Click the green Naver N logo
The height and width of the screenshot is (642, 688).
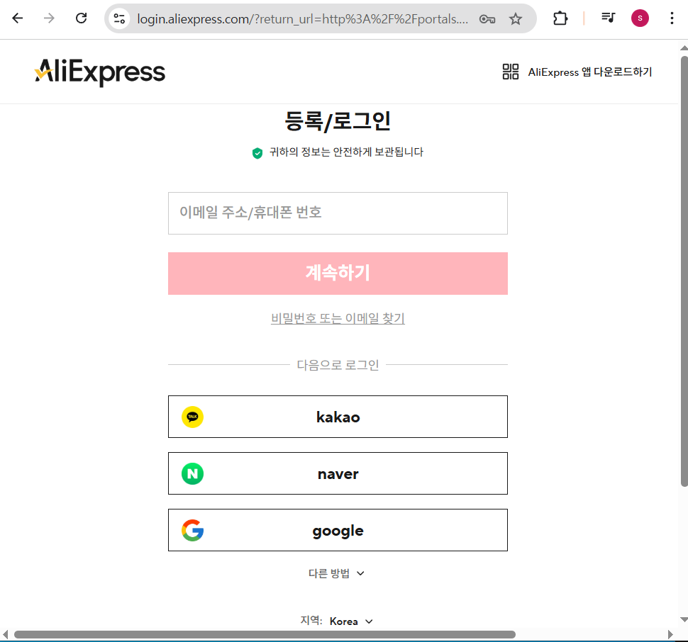[x=193, y=474]
